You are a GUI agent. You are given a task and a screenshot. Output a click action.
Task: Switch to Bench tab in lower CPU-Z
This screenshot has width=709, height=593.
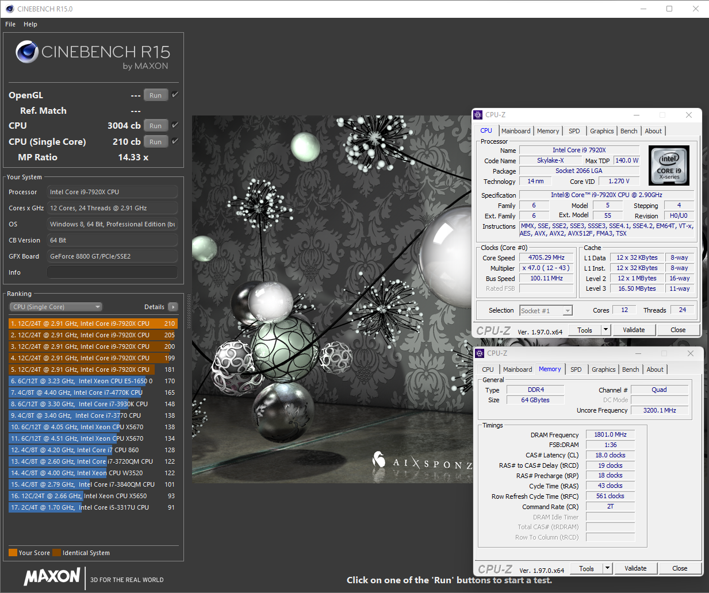pyautogui.click(x=631, y=369)
